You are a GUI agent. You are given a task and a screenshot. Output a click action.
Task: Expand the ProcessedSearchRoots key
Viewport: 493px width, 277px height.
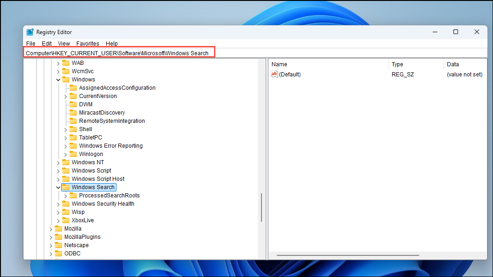(x=65, y=196)
